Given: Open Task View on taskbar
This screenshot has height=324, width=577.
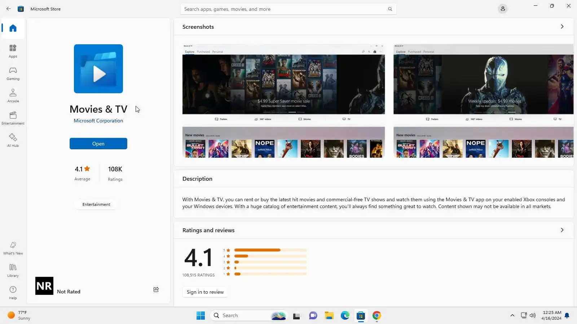Looking at the screenshot, I should click(296, 315).
